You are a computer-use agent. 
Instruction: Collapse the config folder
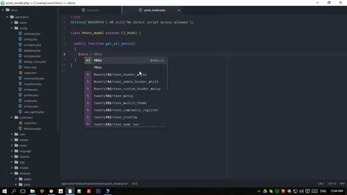(12, 28)
